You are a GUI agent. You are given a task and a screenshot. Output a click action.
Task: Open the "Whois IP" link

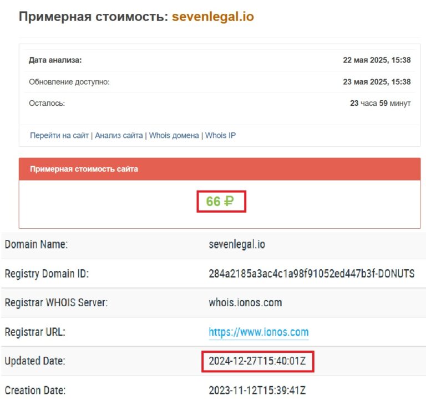click(220, 135)
